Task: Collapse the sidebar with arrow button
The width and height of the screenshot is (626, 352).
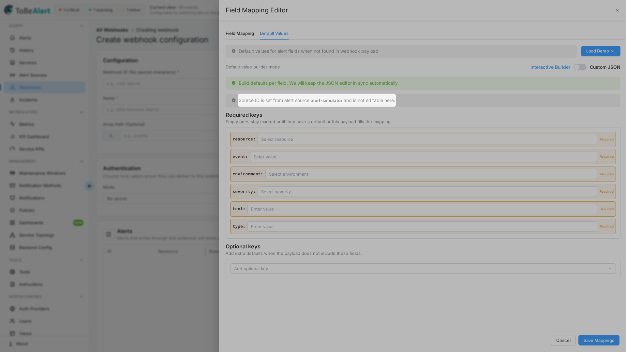Action: [x=89, y=186]
